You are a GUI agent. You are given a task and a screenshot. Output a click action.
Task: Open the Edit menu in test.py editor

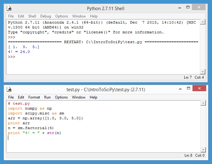(x=21, y=97)
